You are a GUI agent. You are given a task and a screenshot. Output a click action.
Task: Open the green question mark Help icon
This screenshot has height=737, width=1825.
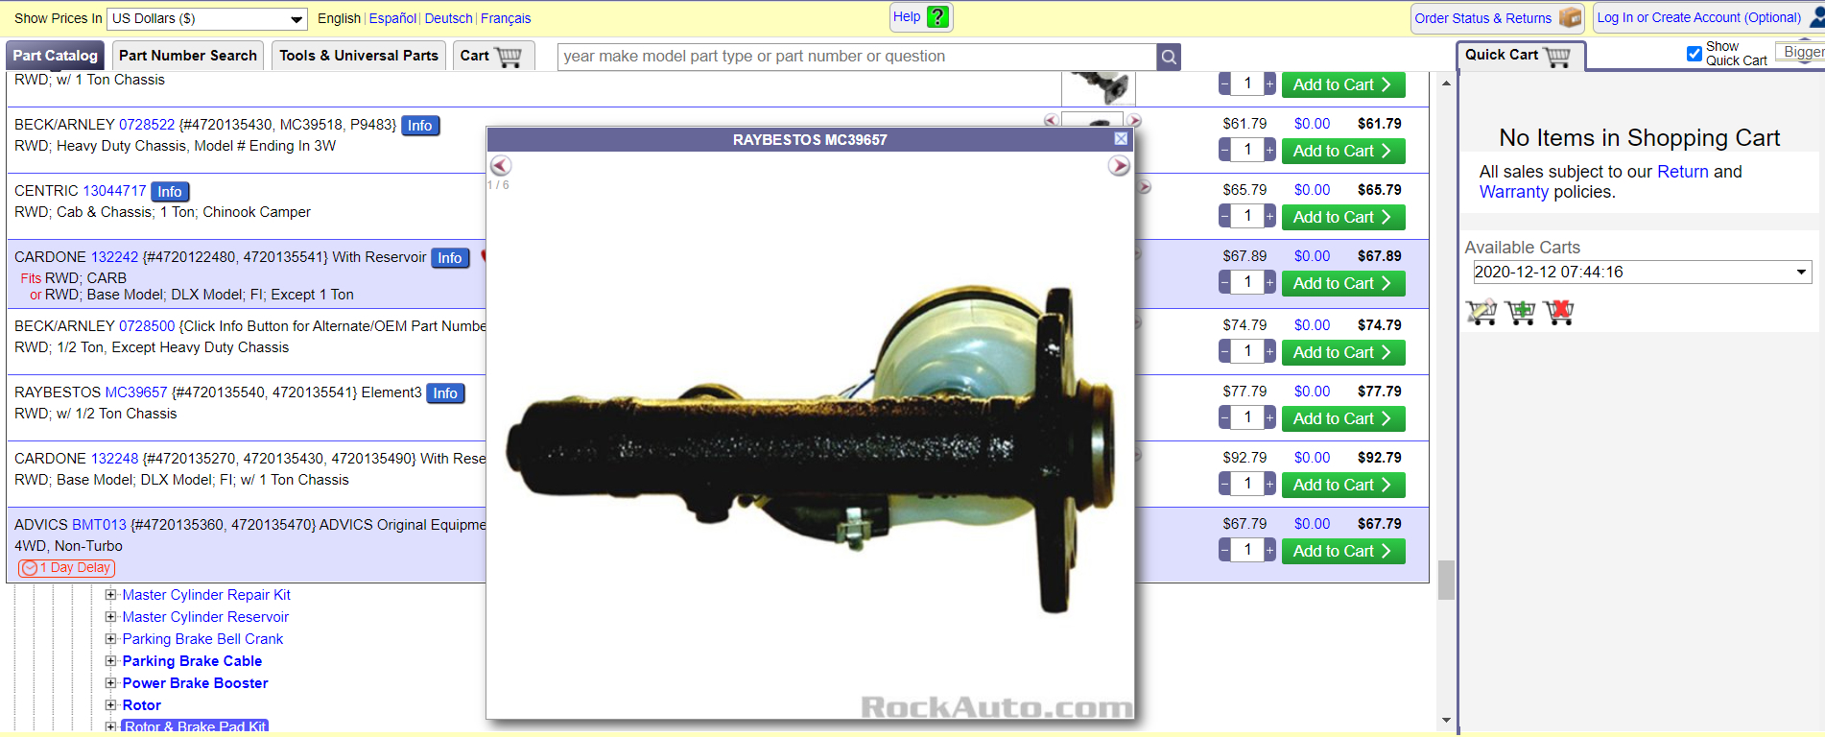click(938, 16)
